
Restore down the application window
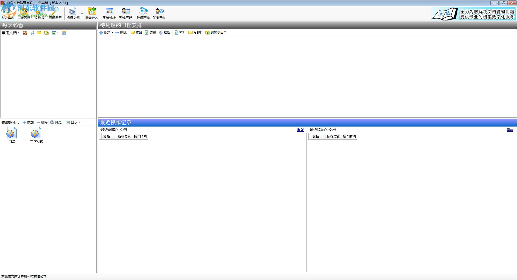coord(503,3)
